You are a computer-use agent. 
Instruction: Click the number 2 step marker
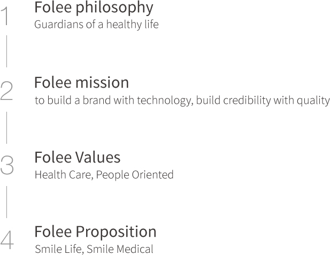[7, 91]
